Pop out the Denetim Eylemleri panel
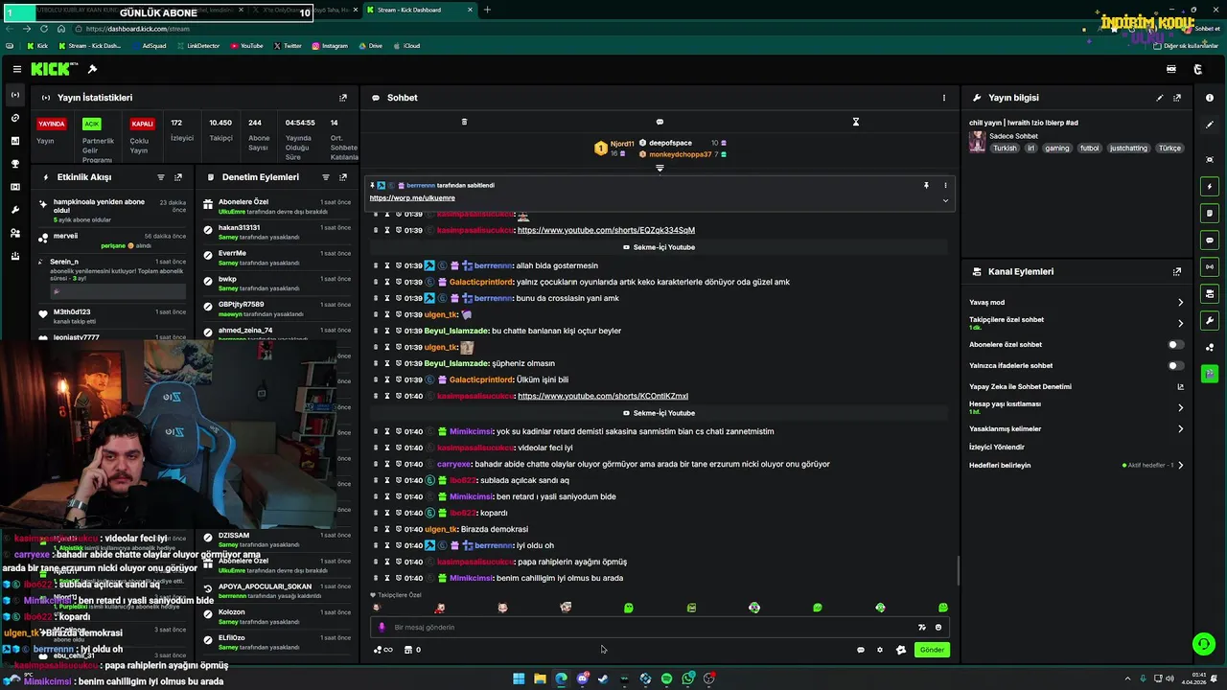 (x=343, y=177)
